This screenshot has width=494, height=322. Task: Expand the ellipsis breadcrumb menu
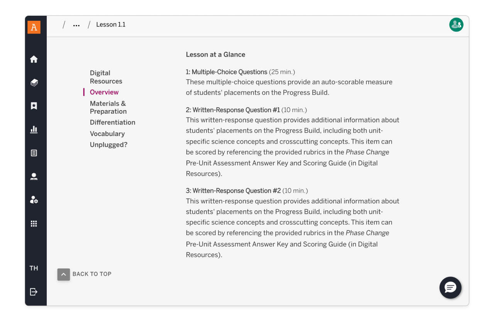76,24
